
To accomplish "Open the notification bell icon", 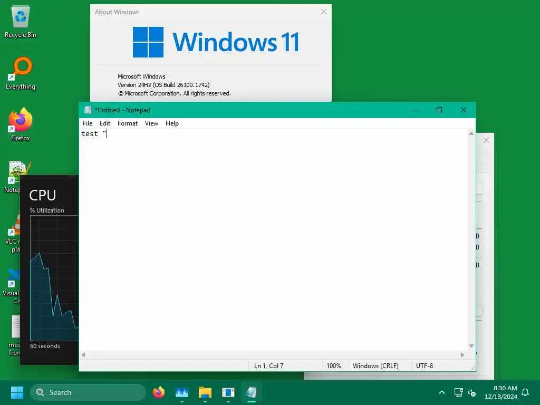I will click(526, 392).
